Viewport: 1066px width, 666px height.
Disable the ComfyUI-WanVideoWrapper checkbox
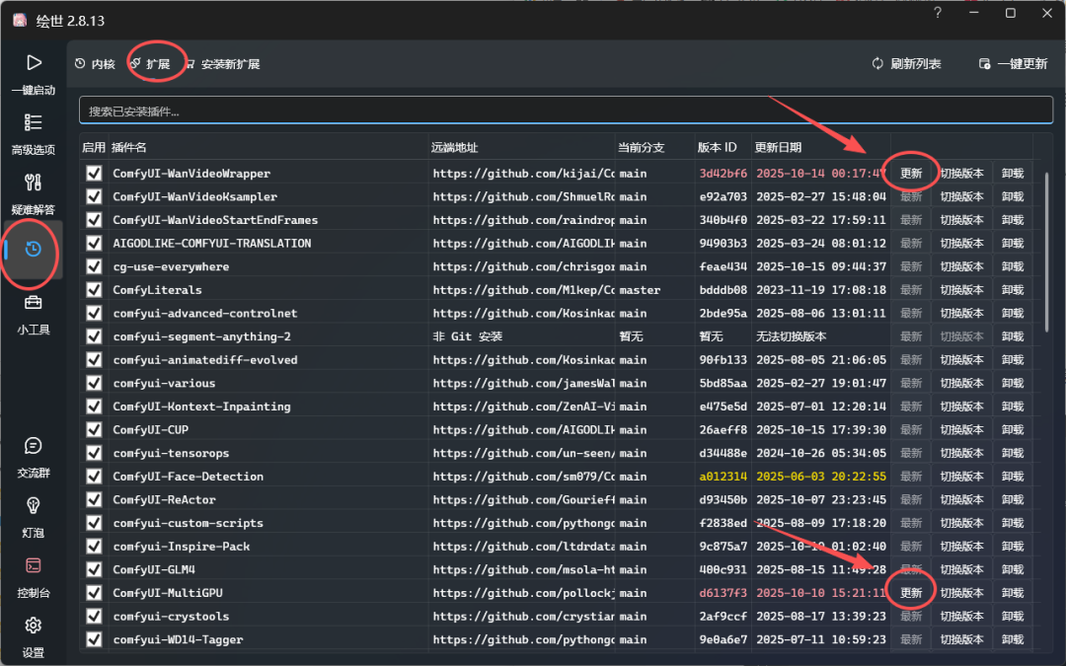[x=94, y=174]
